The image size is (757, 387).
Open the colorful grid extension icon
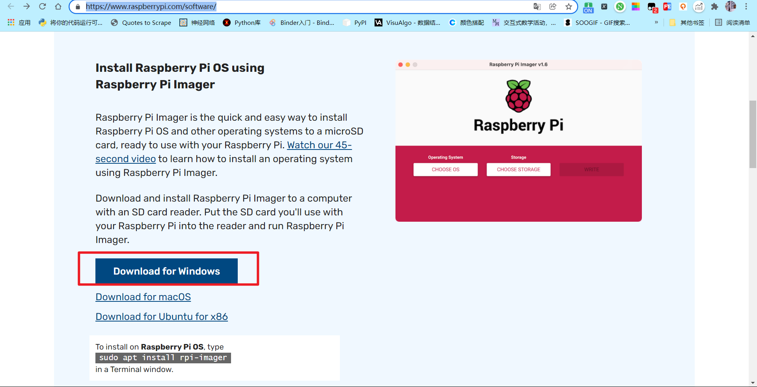(x=636, y=6)
